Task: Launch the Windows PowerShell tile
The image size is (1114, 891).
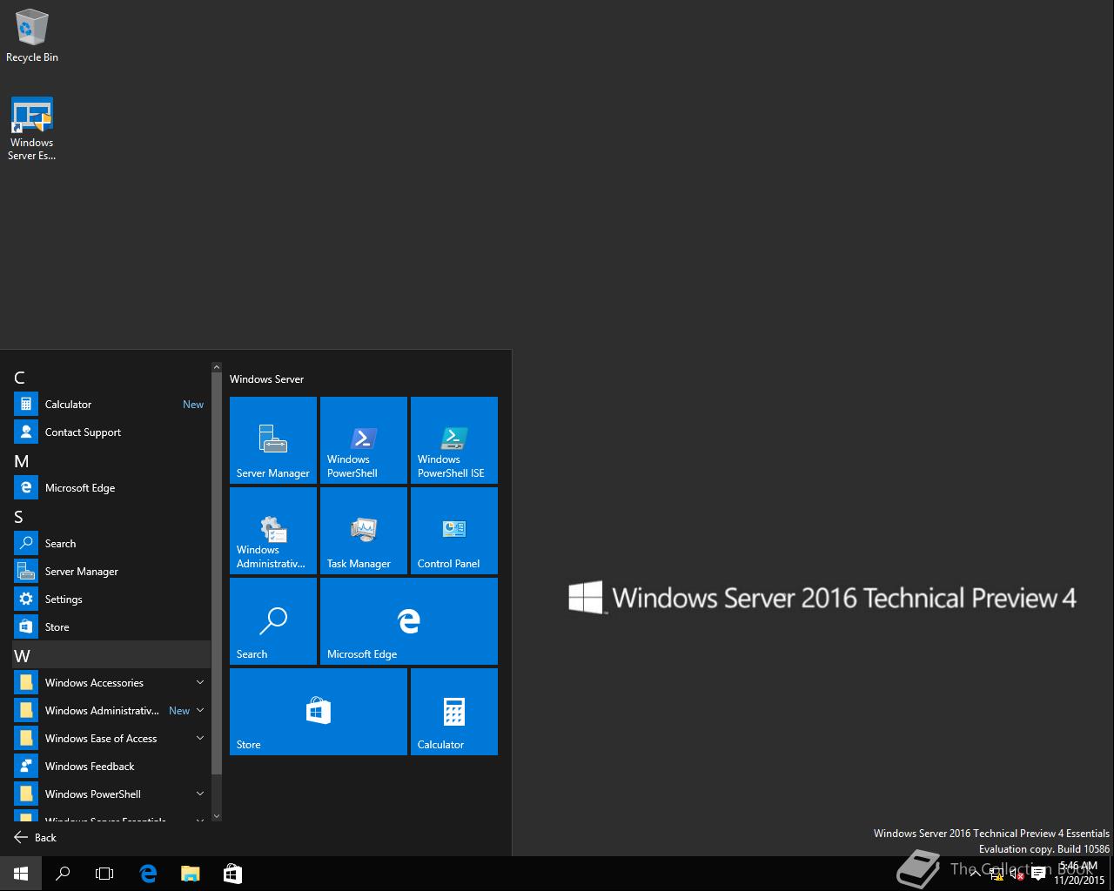Action: (364, 440)
